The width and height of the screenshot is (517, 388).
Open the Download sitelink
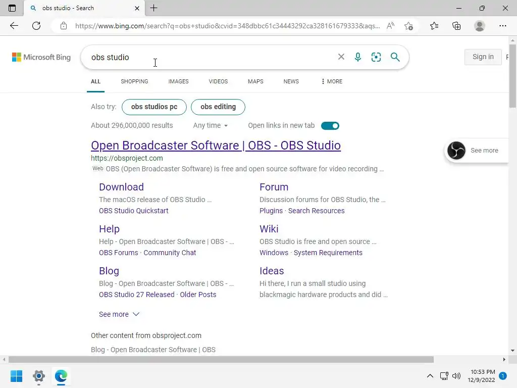click(121, 187)
